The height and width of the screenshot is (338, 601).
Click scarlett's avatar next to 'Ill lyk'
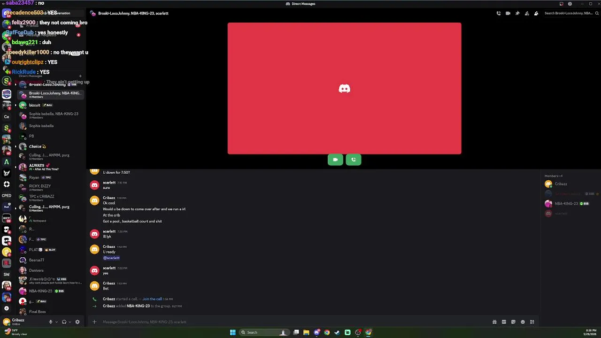94,234
